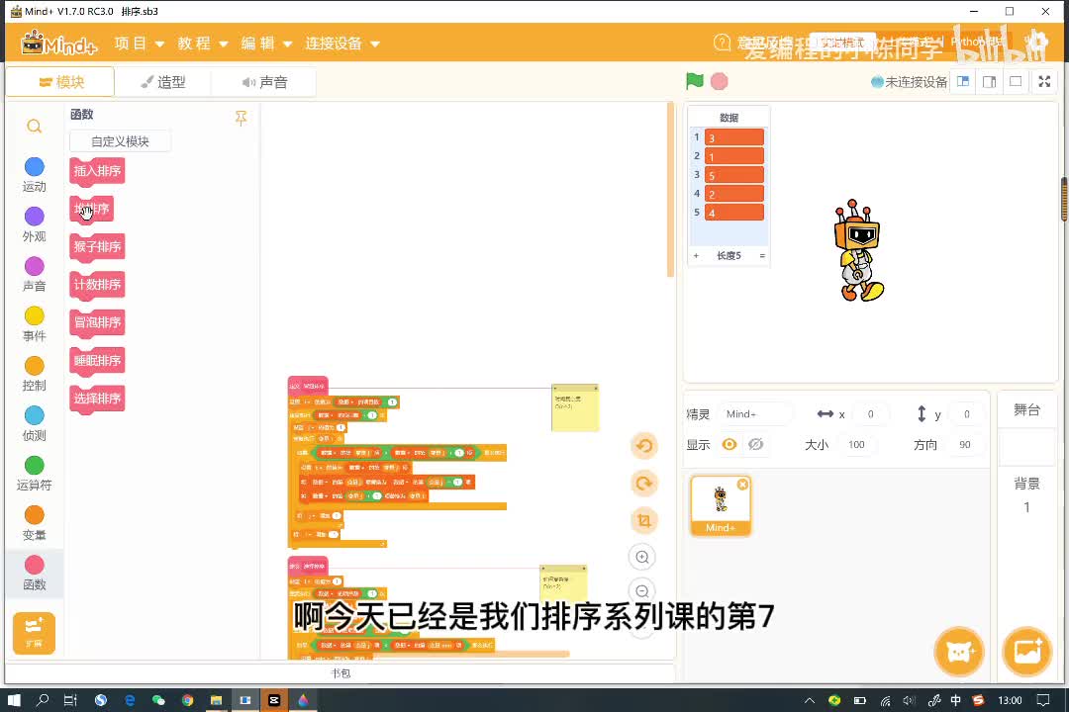This screenshot has width=1069, height=712.
Task: Edit the sprite x position field
Action: (x=871, y=413)
